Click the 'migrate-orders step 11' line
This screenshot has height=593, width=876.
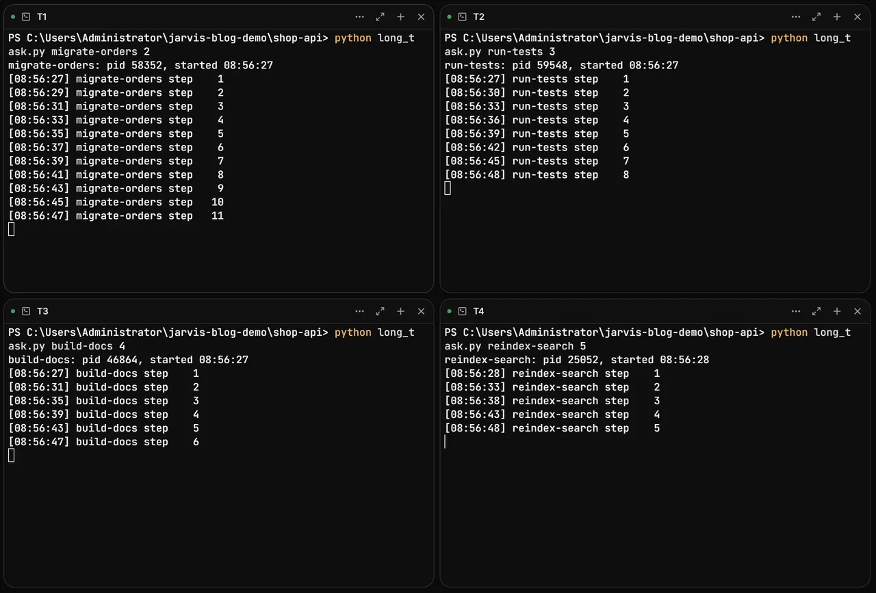(116, 216)
